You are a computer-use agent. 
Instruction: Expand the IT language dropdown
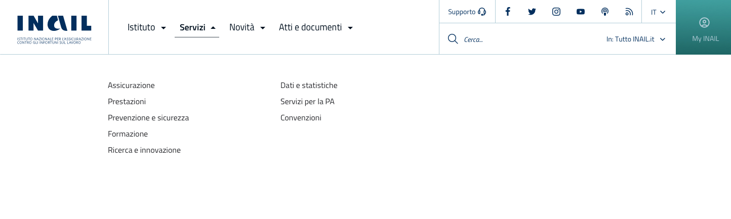coord(658,12)
